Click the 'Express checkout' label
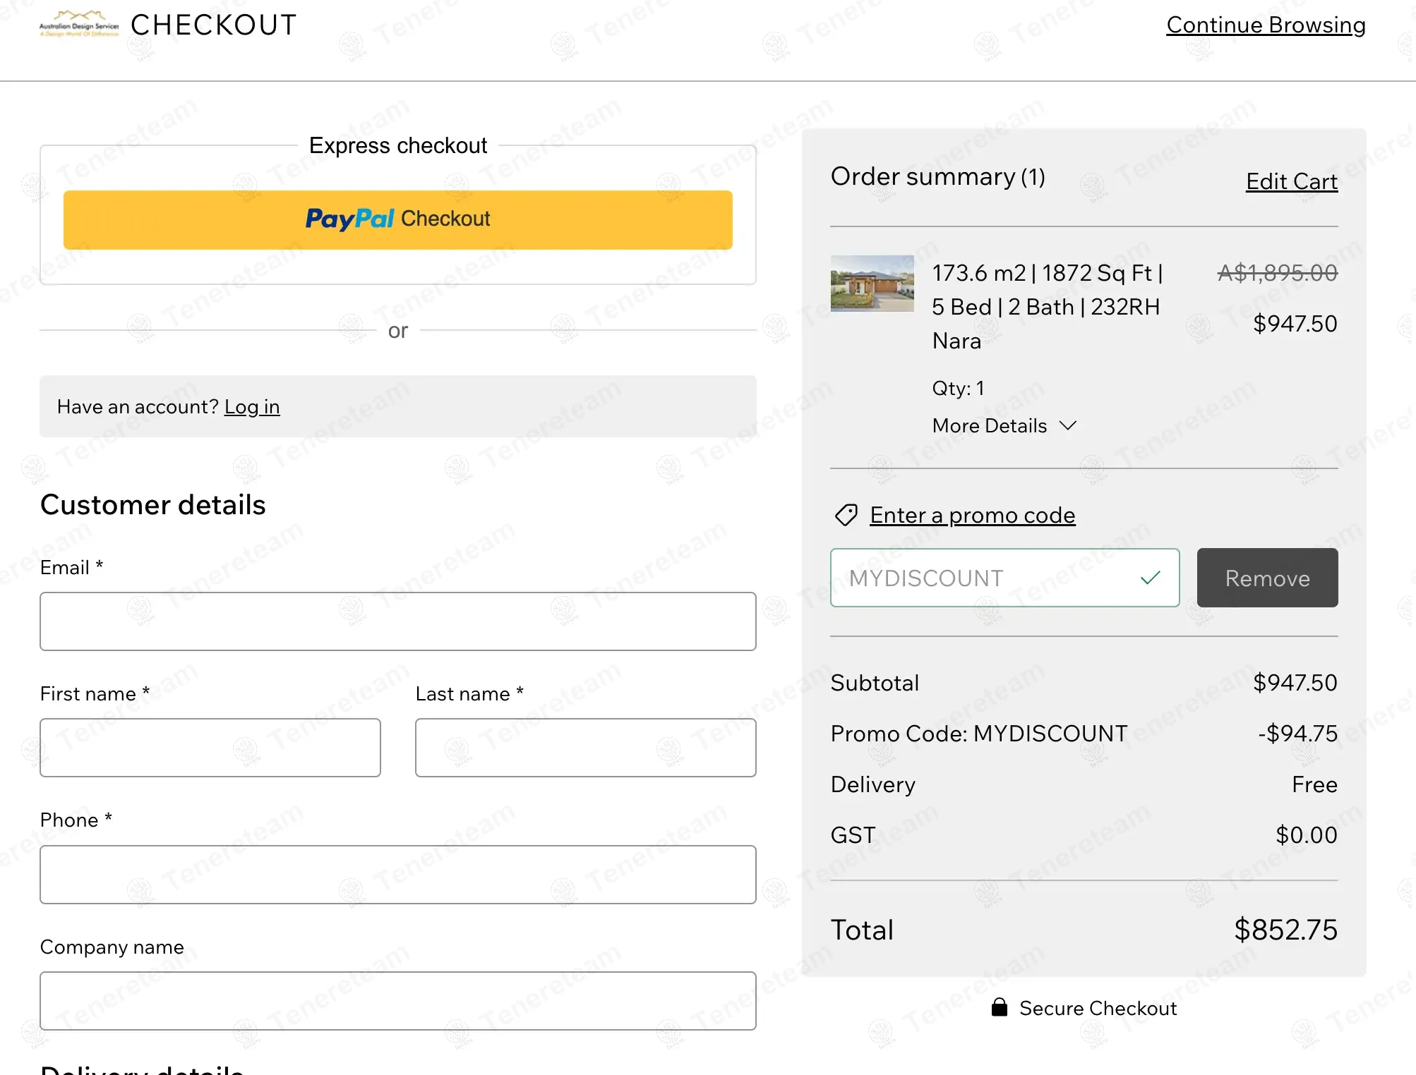The width and height of the screenshot is (1416, 1075). [x=398, y=145]
